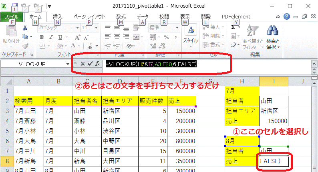Expand the Name Box dropdown showing VLOOKUP
Screen dimensions: 318x172
[67, 64]
